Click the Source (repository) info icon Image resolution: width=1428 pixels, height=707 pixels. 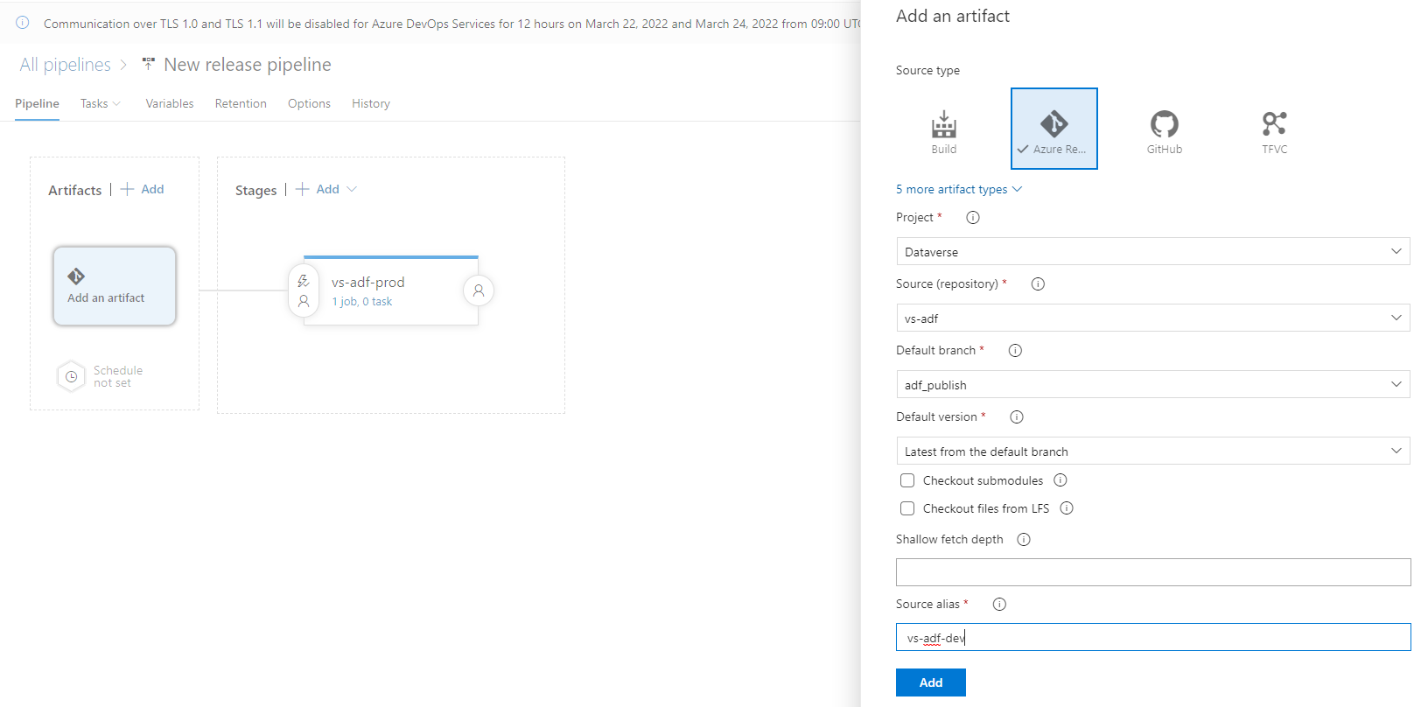click(1038, 284)
